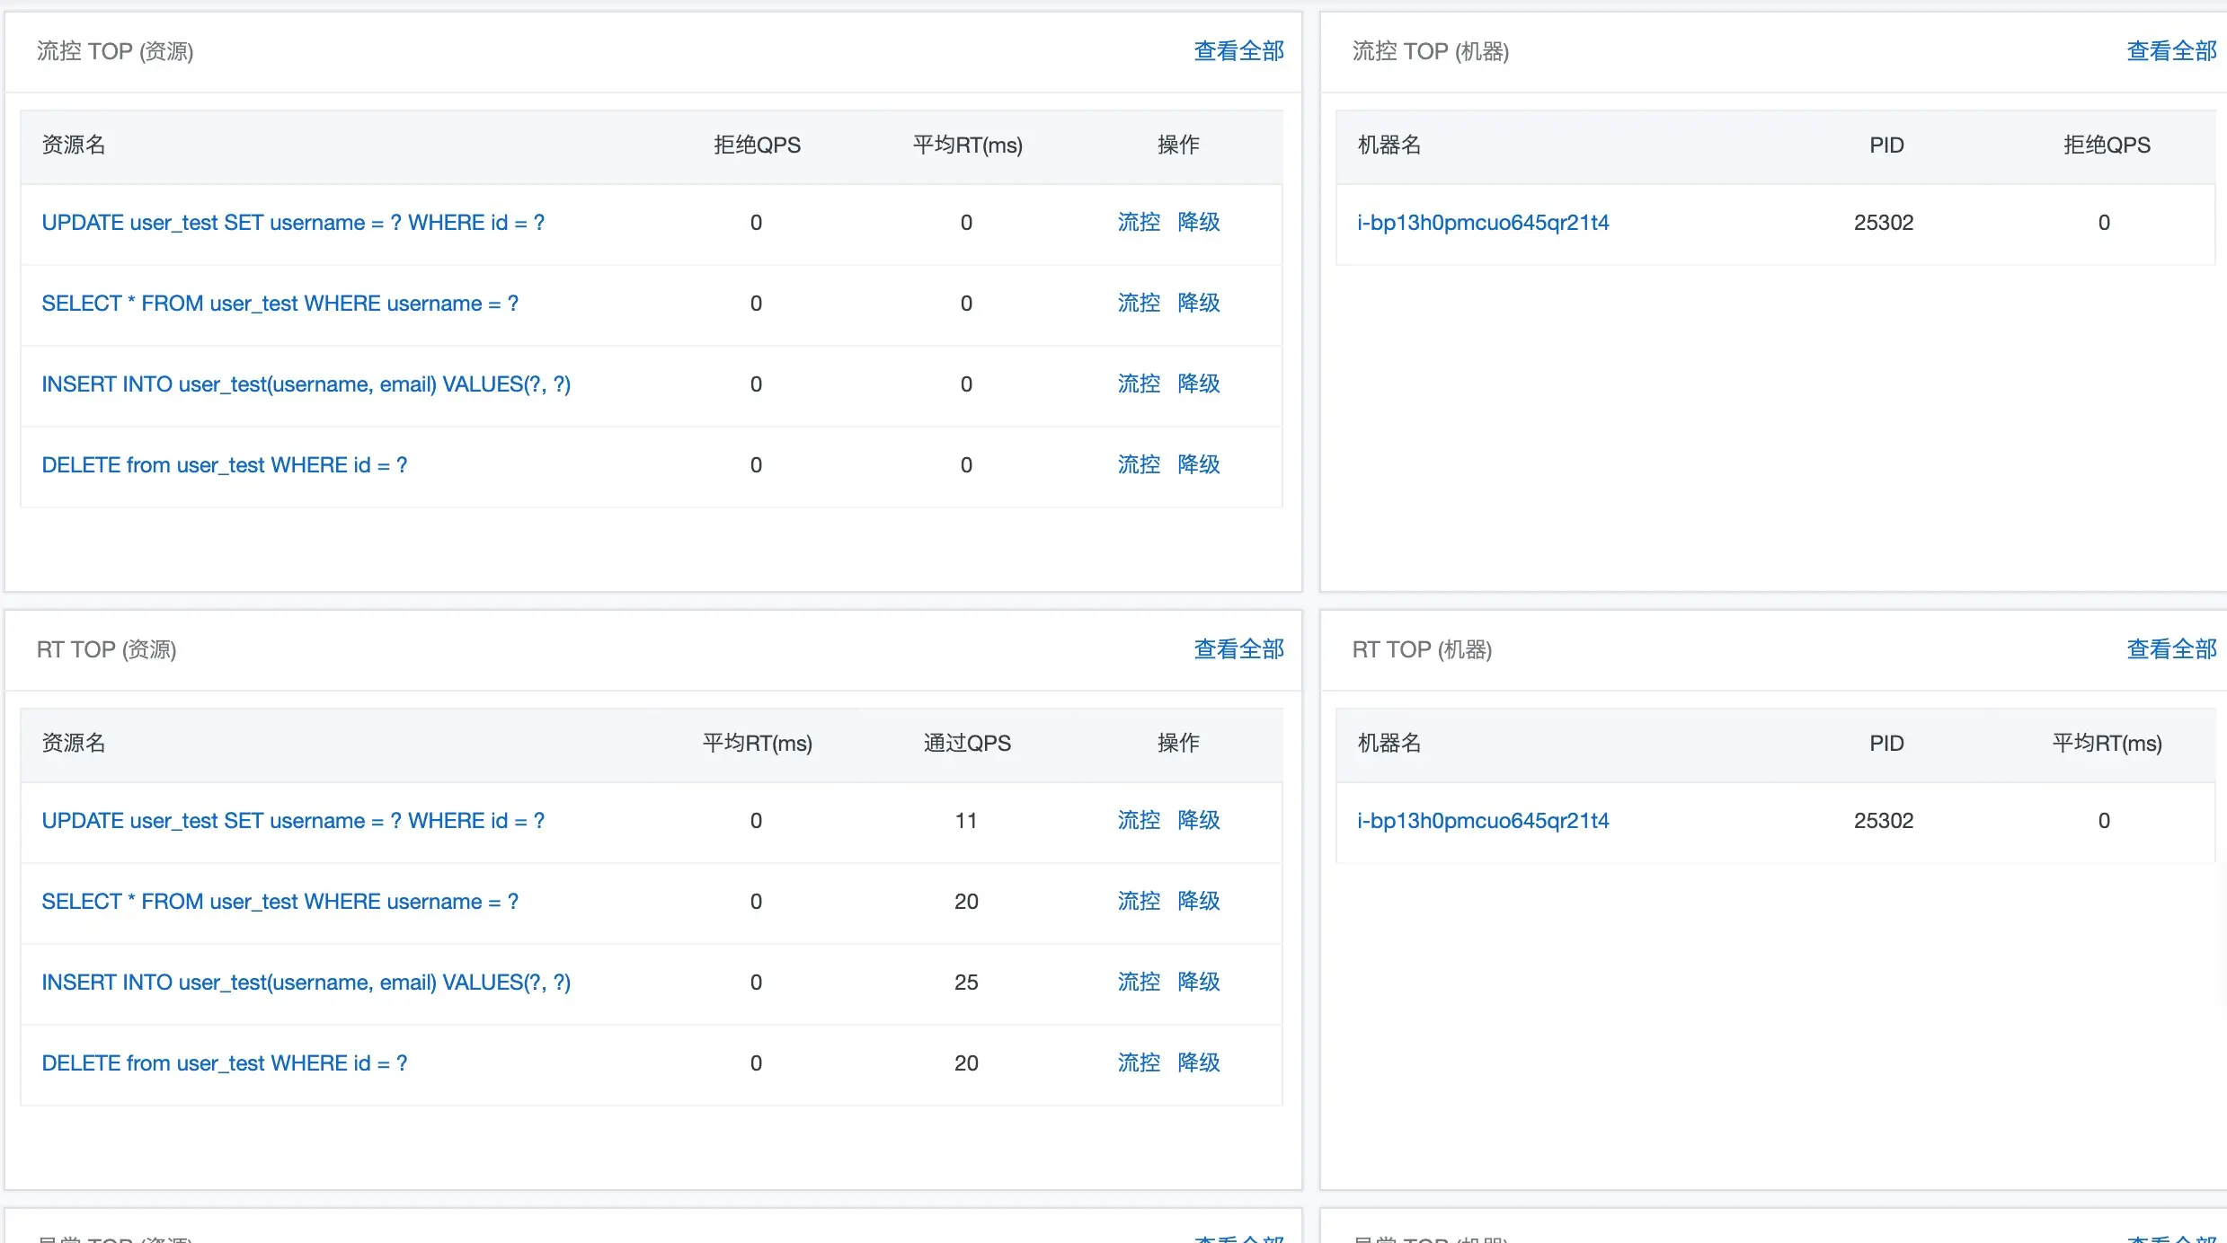Open SELECT * FROM user_test resource in 流控 TOP
This screenshot has width=2227, height=1243.
click(279, 304)
